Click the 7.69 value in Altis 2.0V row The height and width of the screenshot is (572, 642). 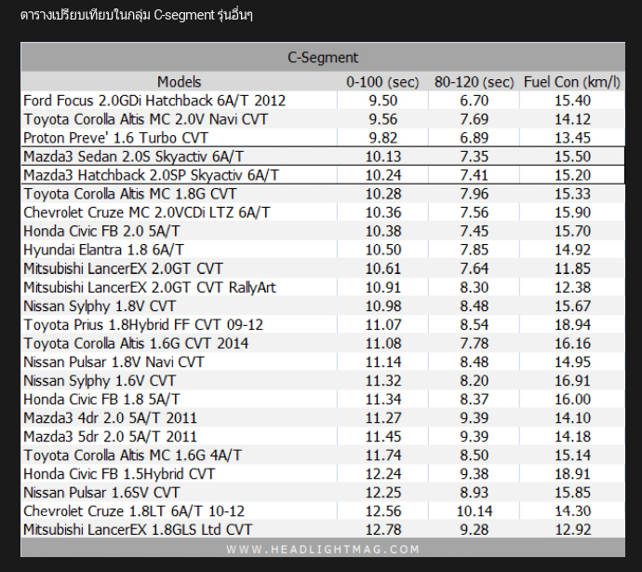tap(475, 119)
